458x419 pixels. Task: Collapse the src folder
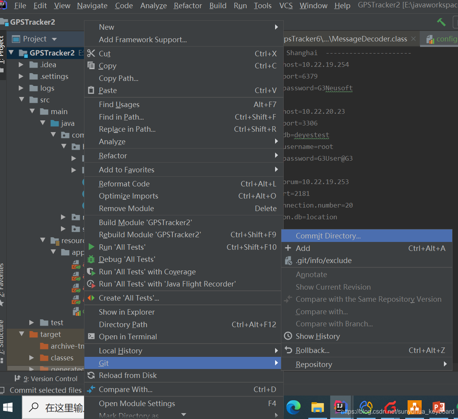pos(21,99)
